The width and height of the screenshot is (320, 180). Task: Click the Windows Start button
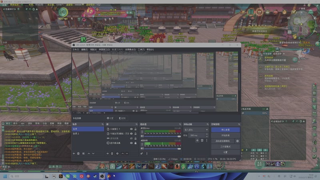pyautogui.click(x=5, y=176)
